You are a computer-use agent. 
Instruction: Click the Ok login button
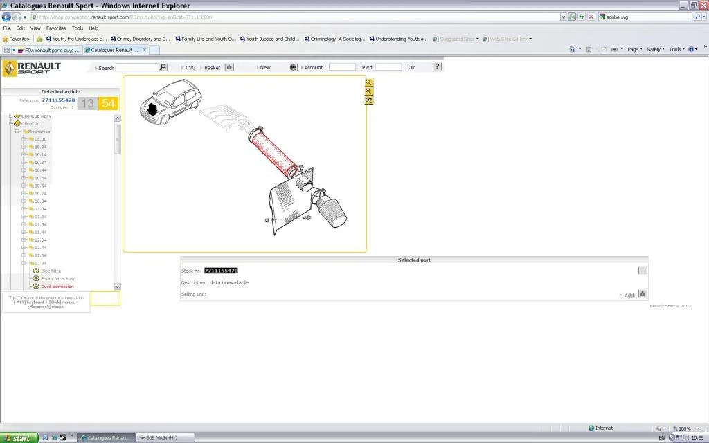(411, 67)
